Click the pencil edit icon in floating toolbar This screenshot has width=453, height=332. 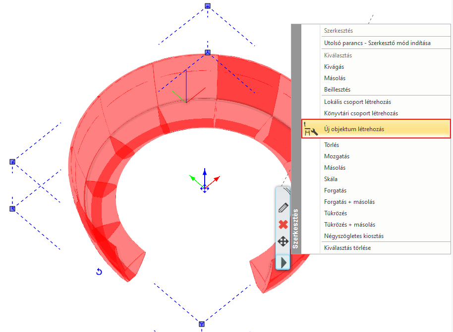pos(283,208)
